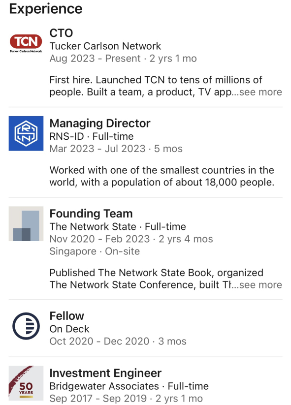This screenshot has height=405, width=291.
Task: Click the RNS-ID · Full-time company line
Action: pos(92,136)
